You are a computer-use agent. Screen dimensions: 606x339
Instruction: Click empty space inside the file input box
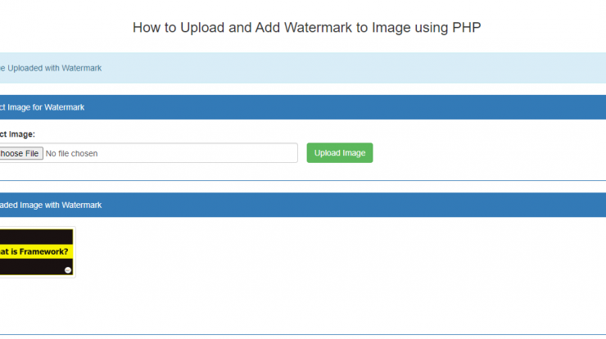197,153
